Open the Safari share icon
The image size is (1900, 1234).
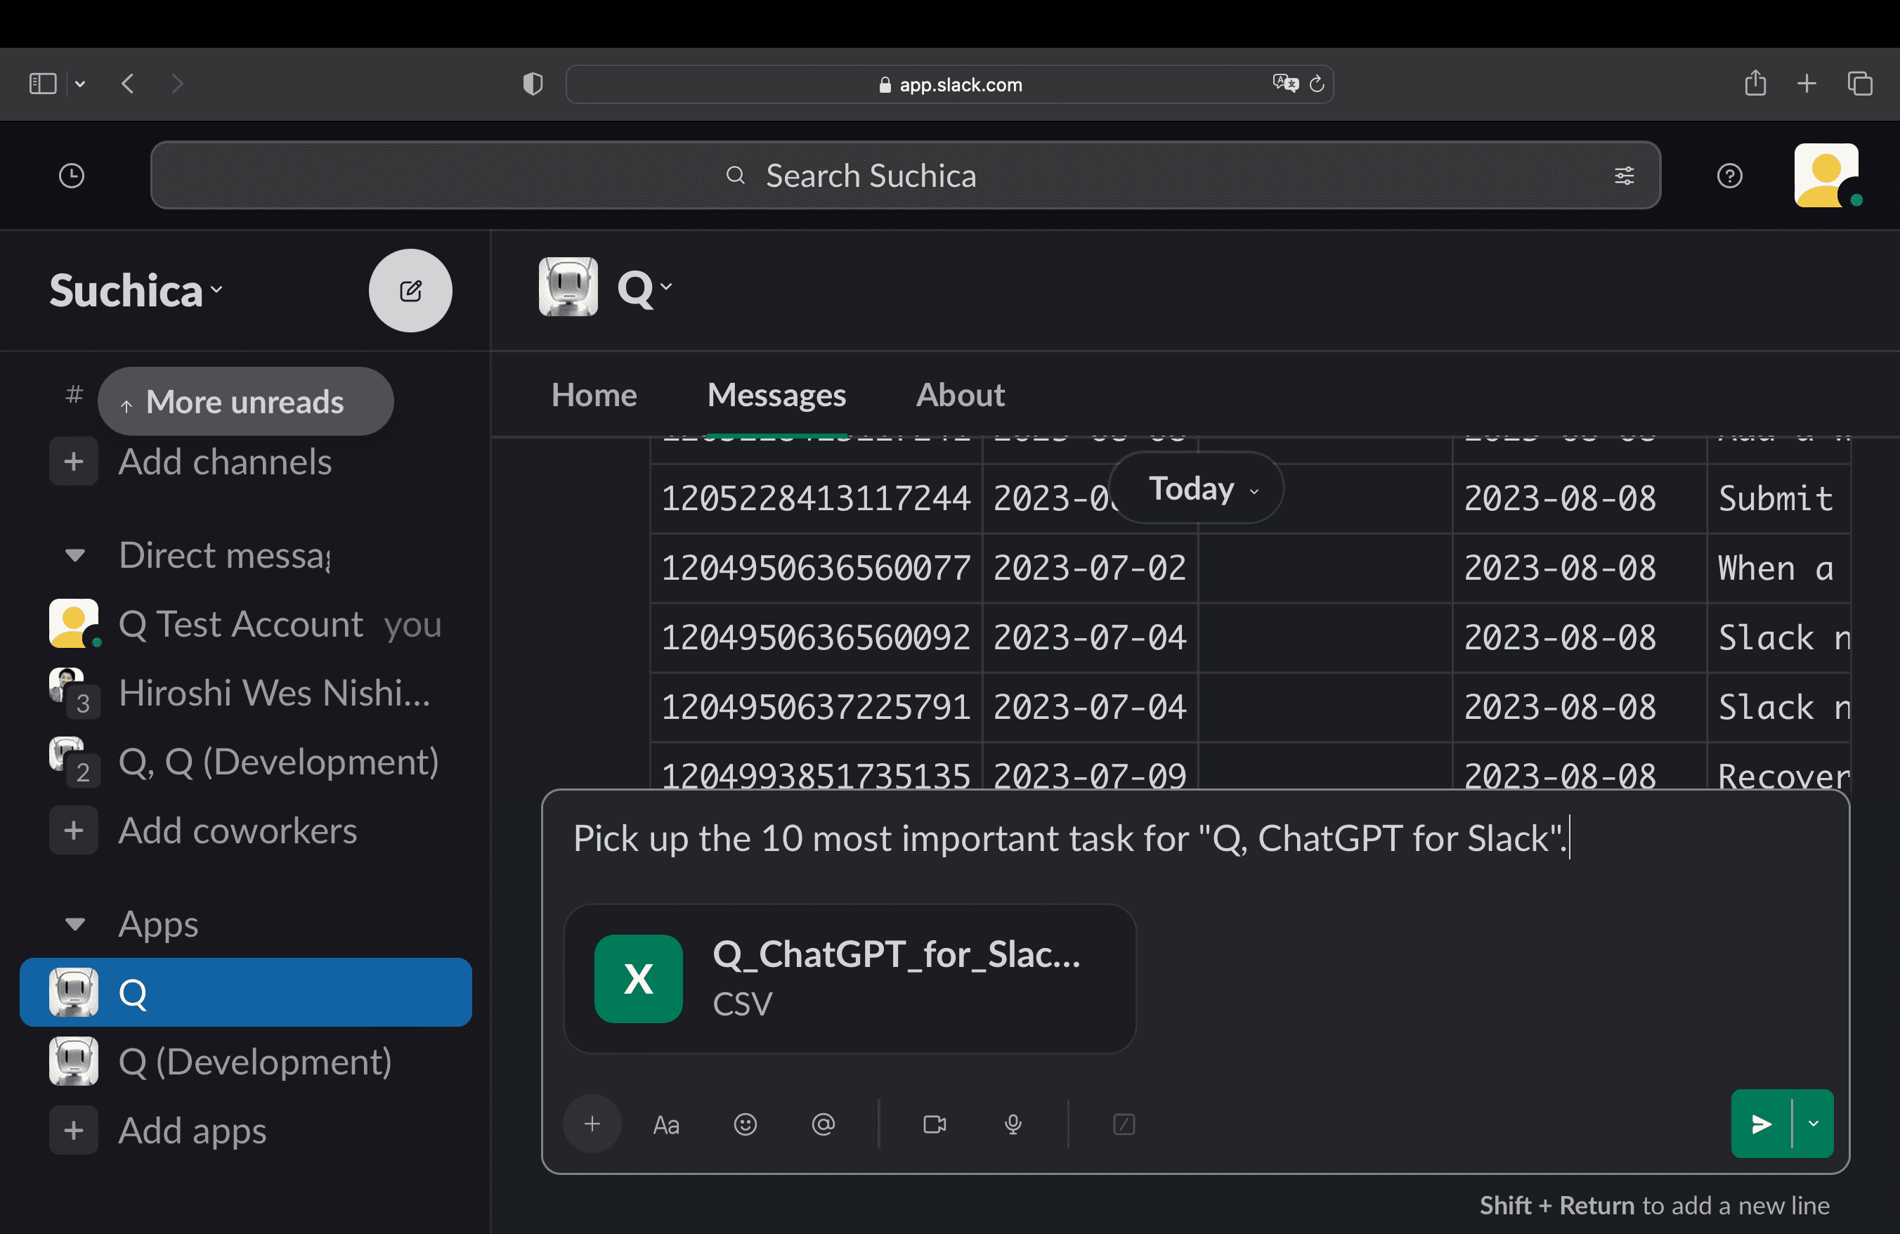pos(1755,83)
